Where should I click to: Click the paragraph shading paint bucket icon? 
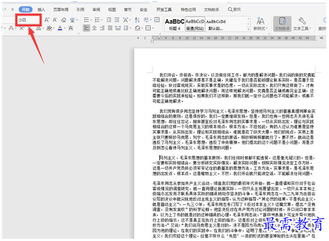point(137,28)
